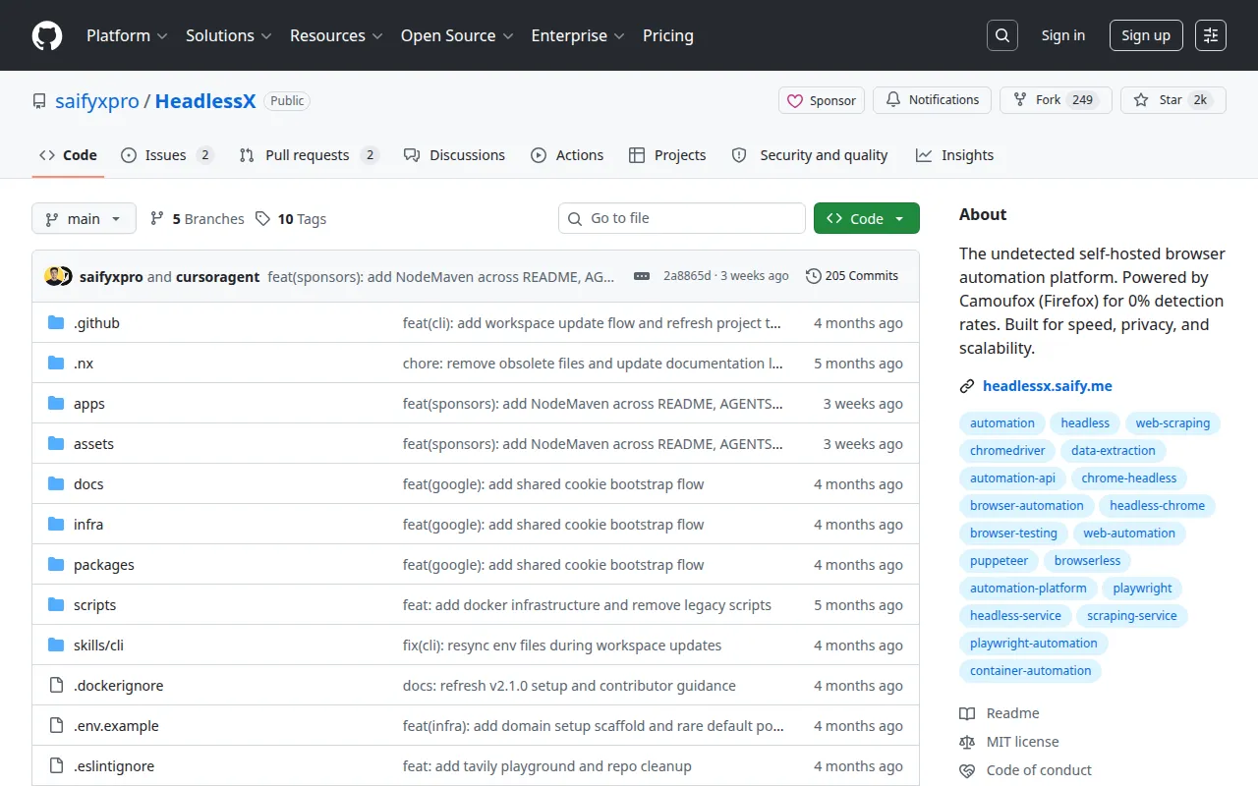Open the saifyxpro owner link
1258x786 pixels.
point(97,101)
